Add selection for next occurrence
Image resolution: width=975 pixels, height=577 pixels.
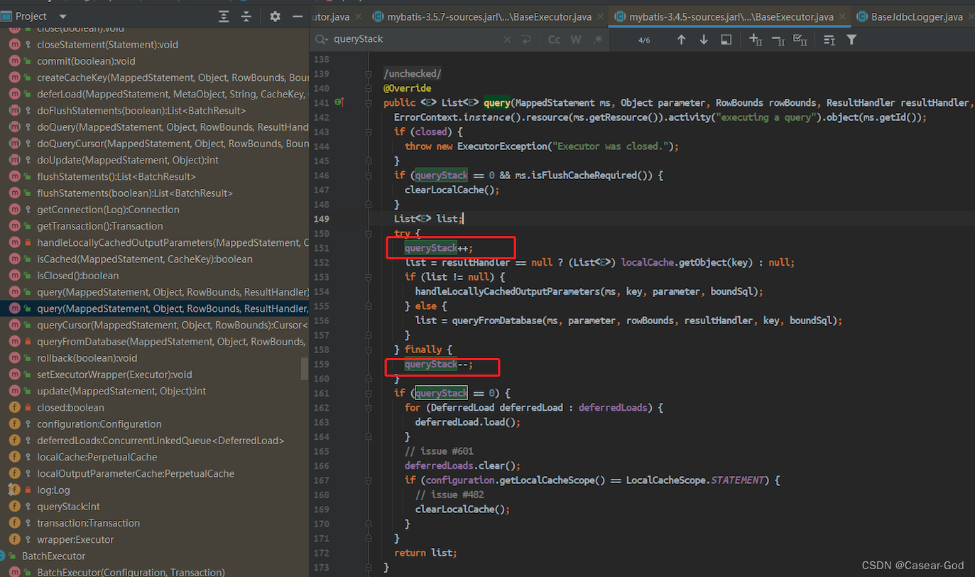(x=756, y=40)
